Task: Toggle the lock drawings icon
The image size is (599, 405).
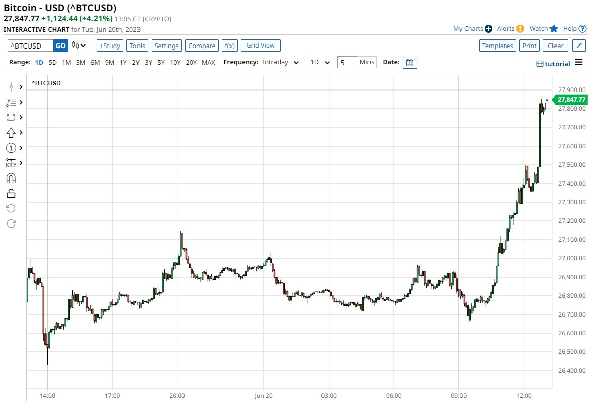Action: 11,193
